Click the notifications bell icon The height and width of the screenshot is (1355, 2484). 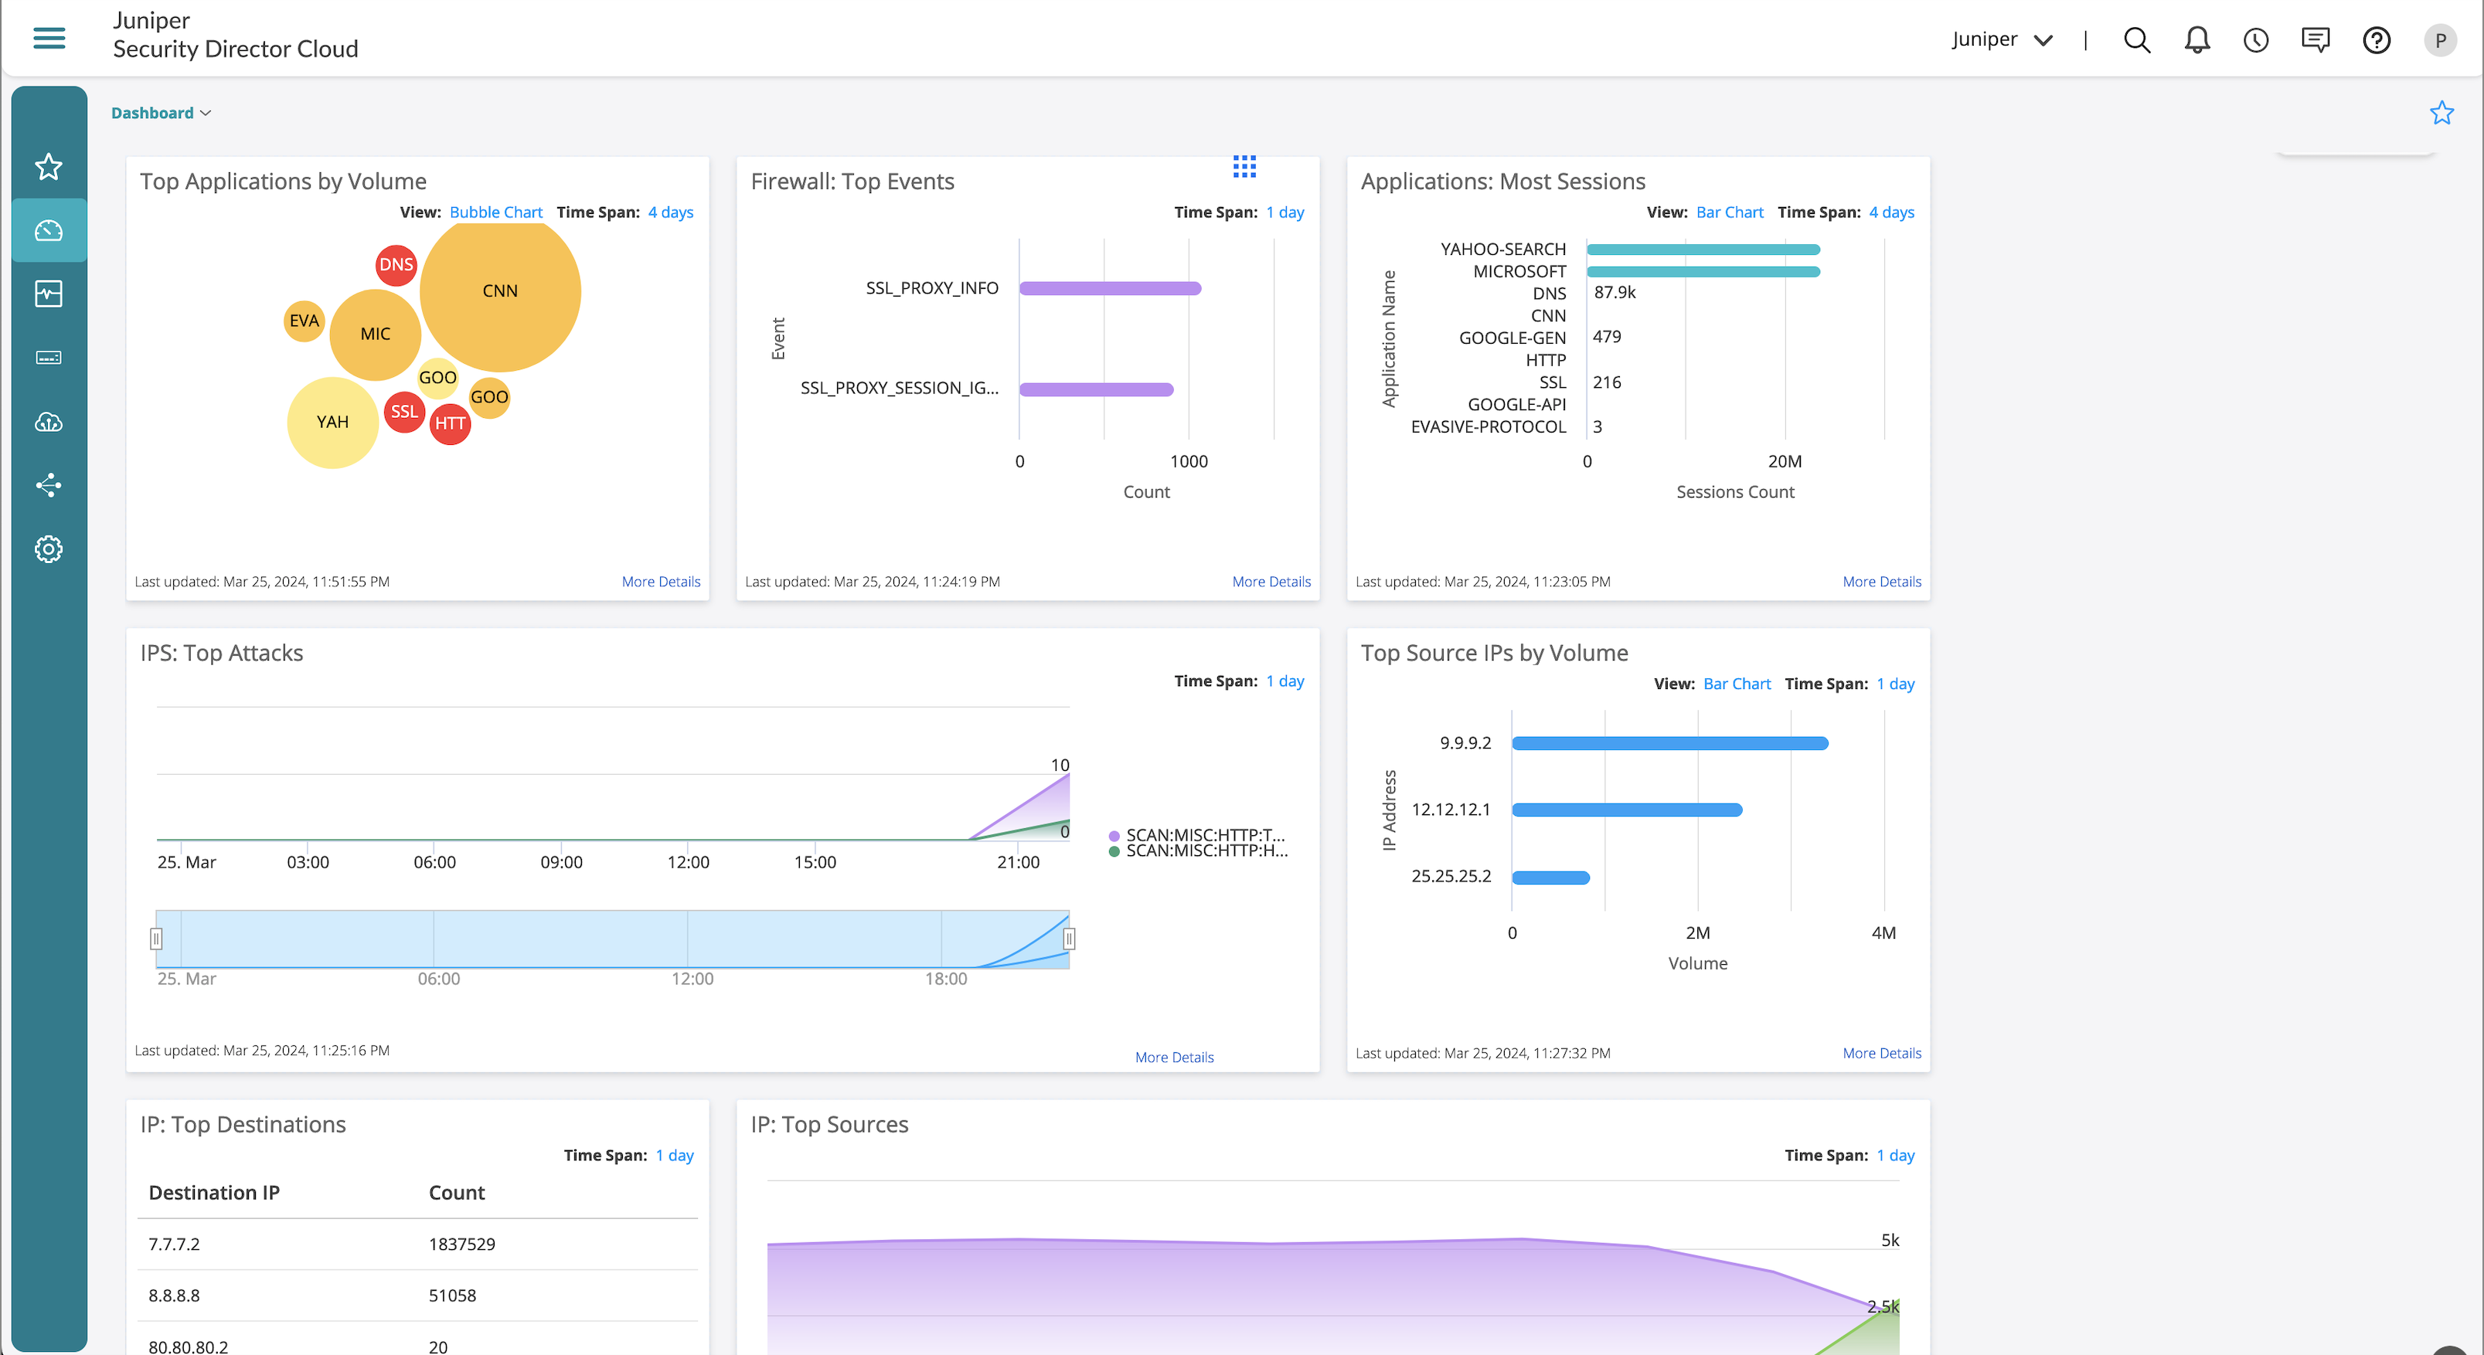tap(2196, 39)
